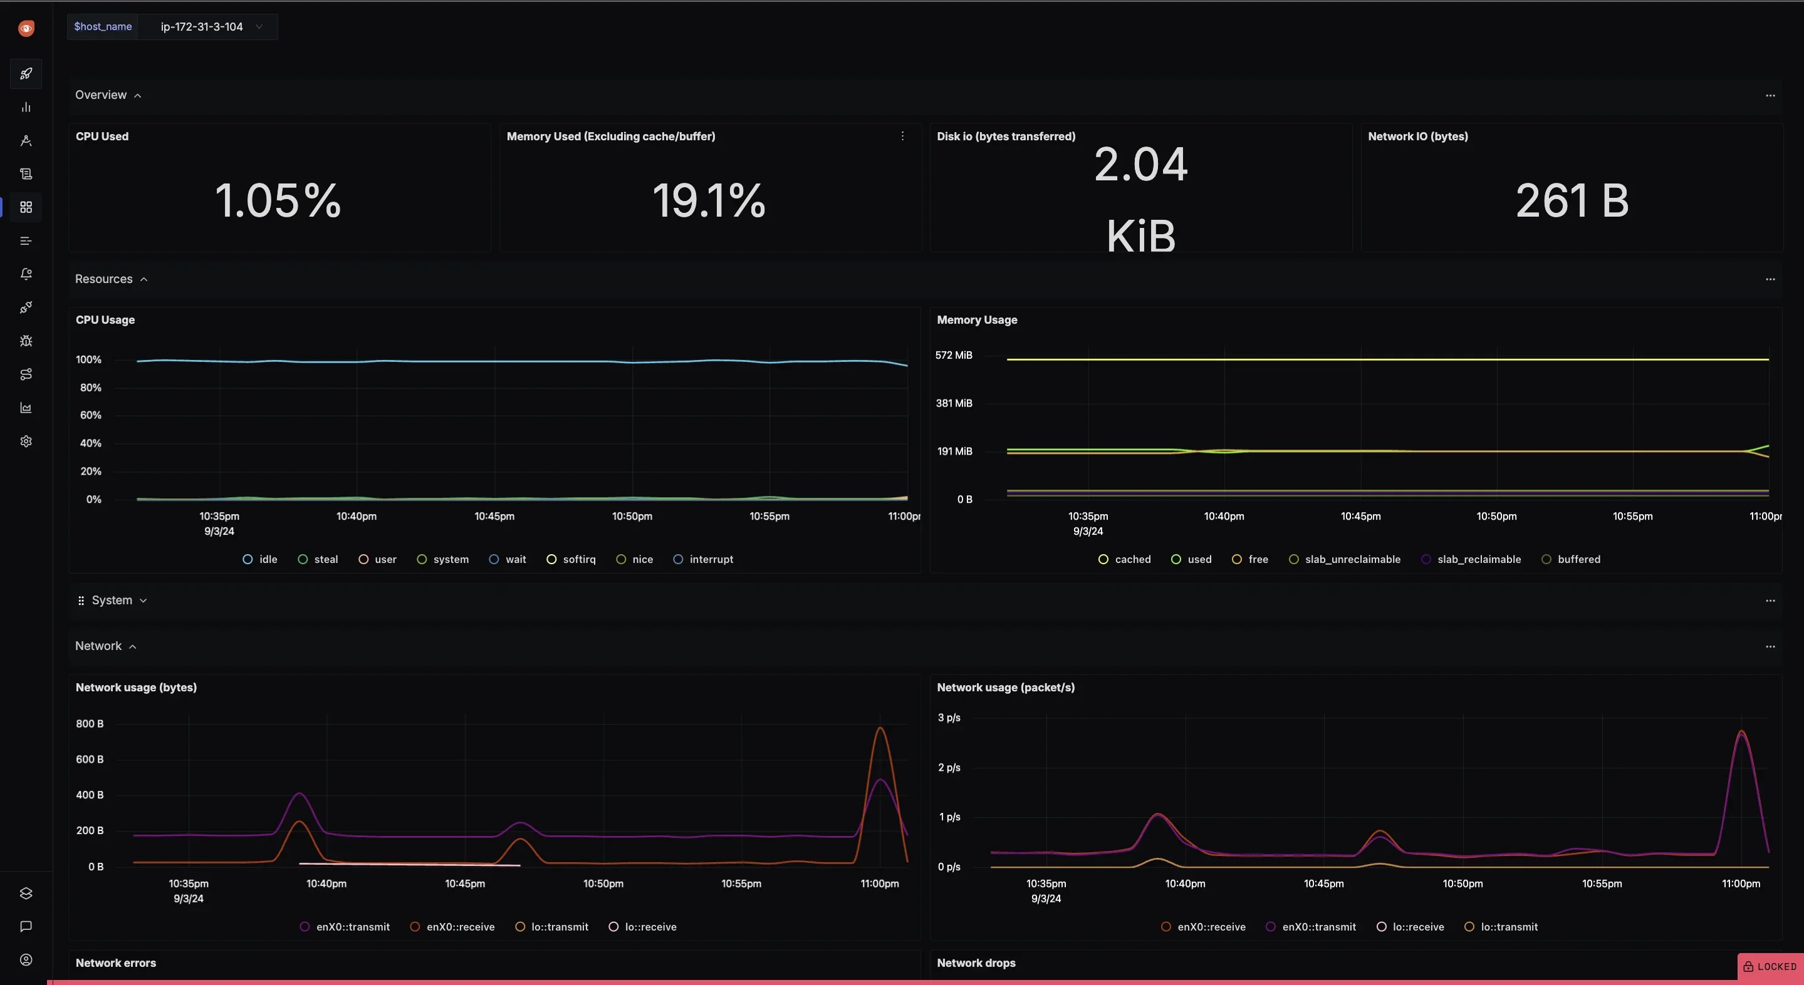Click the SigNoz logo at top left
The image size is (1804, 985).
click(26, 28)
